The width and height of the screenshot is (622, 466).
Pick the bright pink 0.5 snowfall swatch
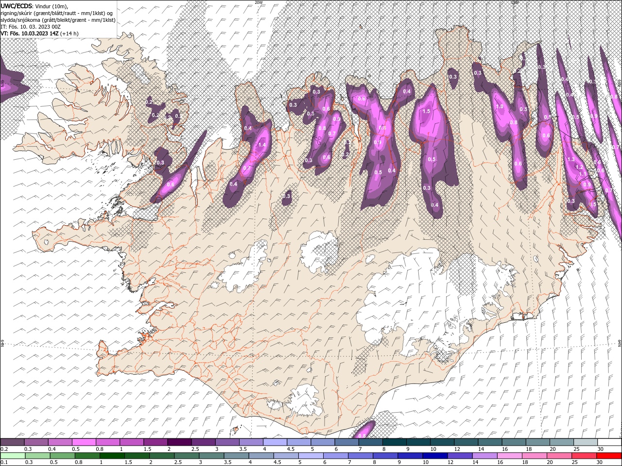[x=84, y=442]
